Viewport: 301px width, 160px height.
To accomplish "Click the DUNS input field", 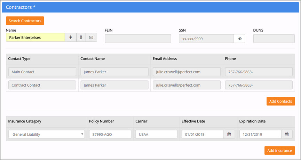I will pos(274,39).
